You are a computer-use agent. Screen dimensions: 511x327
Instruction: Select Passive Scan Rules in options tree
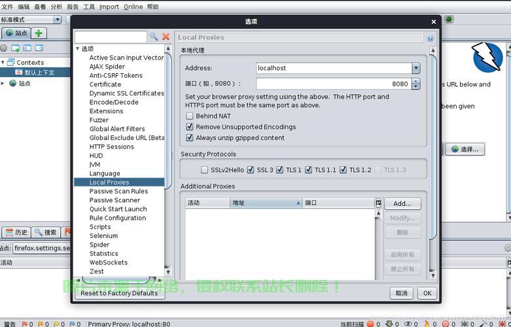[118, 191]
